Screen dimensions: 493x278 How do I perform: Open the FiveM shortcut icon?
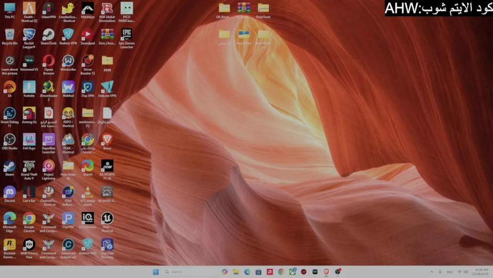(29, 12)
